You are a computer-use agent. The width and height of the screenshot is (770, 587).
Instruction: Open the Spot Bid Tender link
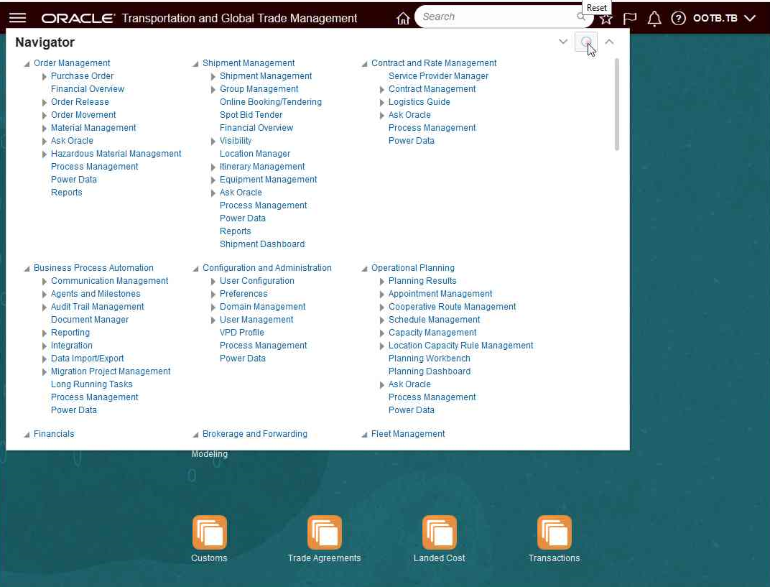click(251, 114)
